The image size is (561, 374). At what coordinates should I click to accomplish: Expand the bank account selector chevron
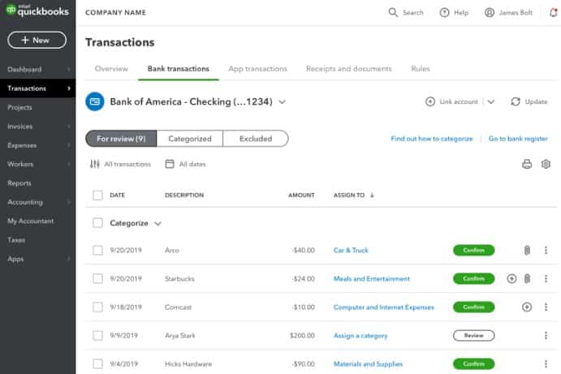(283, 102)
